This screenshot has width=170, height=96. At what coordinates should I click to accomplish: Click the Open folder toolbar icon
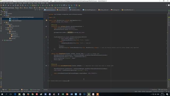[1, 5]
